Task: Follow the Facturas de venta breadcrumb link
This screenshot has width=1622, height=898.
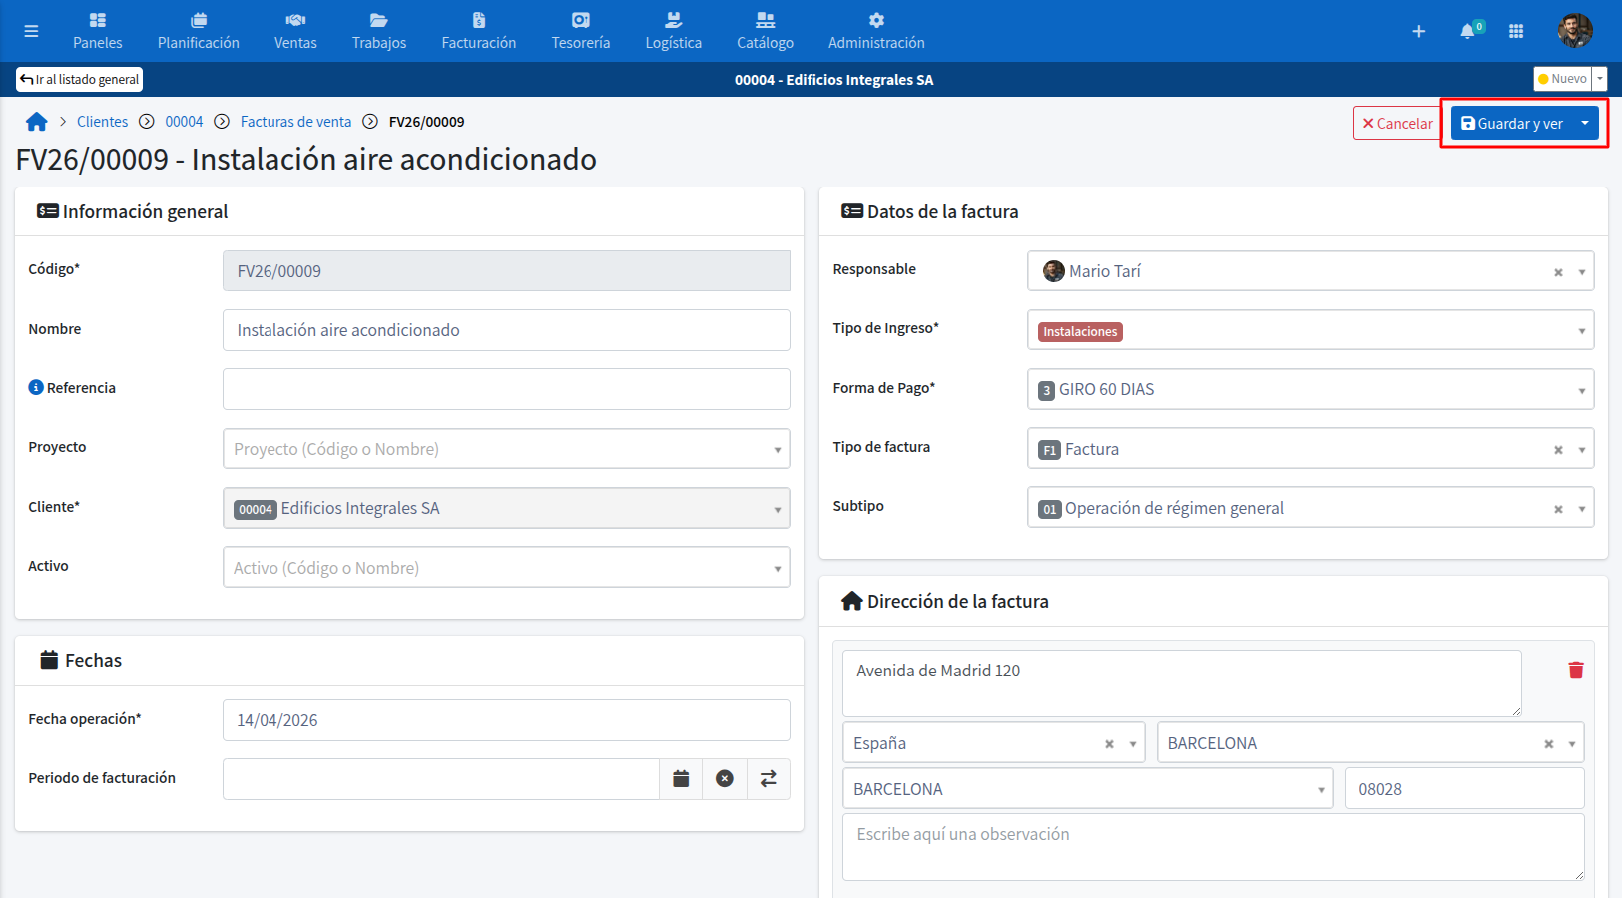Action: click(x=295, y=122)
